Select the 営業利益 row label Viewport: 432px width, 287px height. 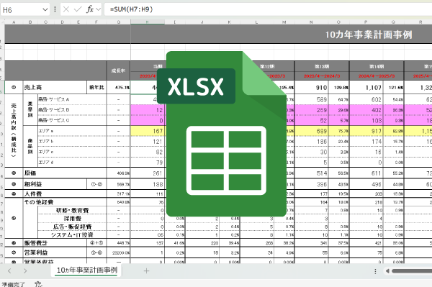36,252
